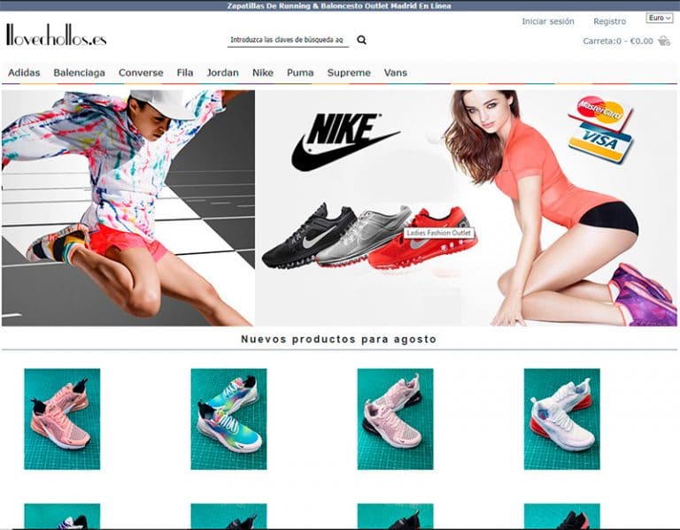Click the runner banner image
The height and width of the screenshot is (530, 680).
[x=128, y=208]
